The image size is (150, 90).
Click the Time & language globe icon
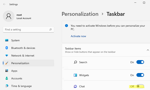click(x=7, y=86)
